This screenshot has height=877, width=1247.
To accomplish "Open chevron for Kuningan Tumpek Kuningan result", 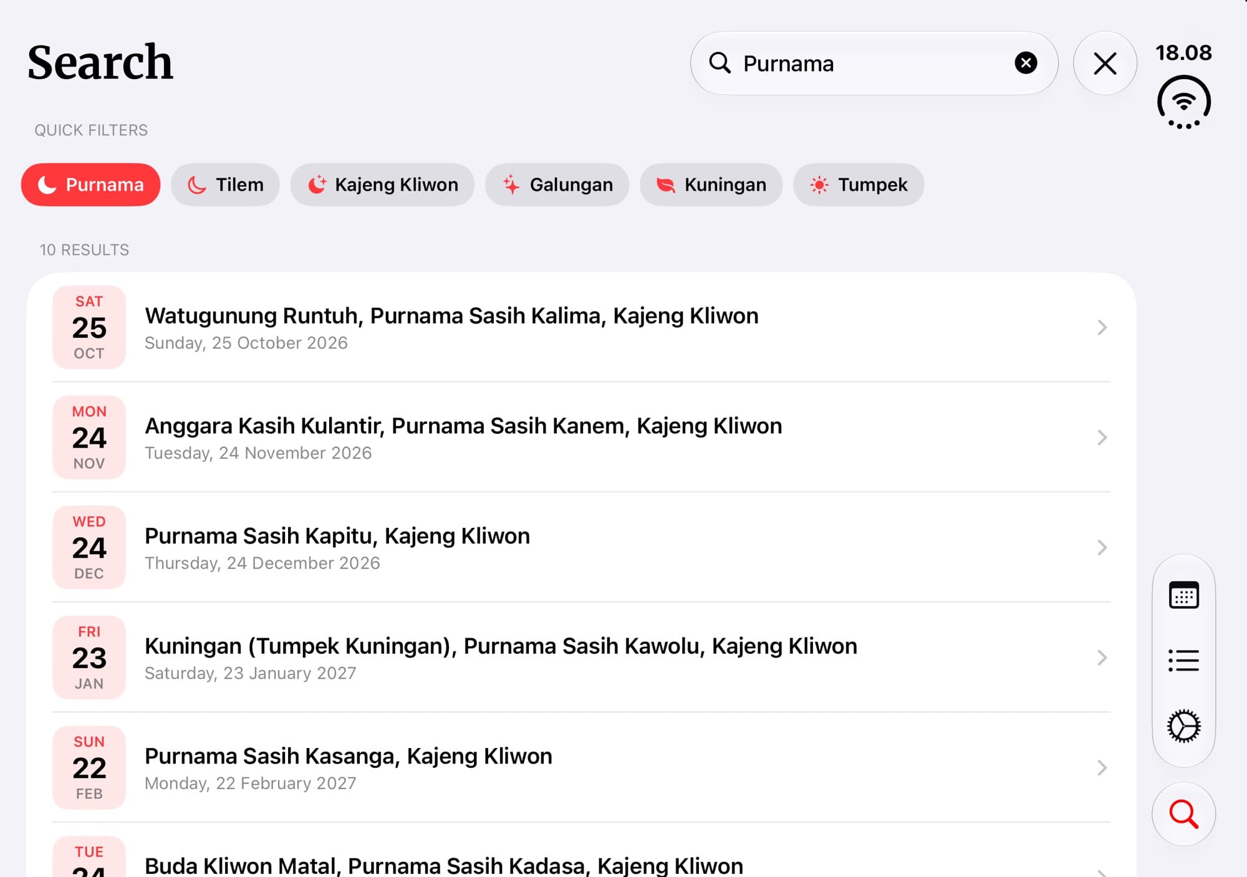I will [x=1102, y=658].
